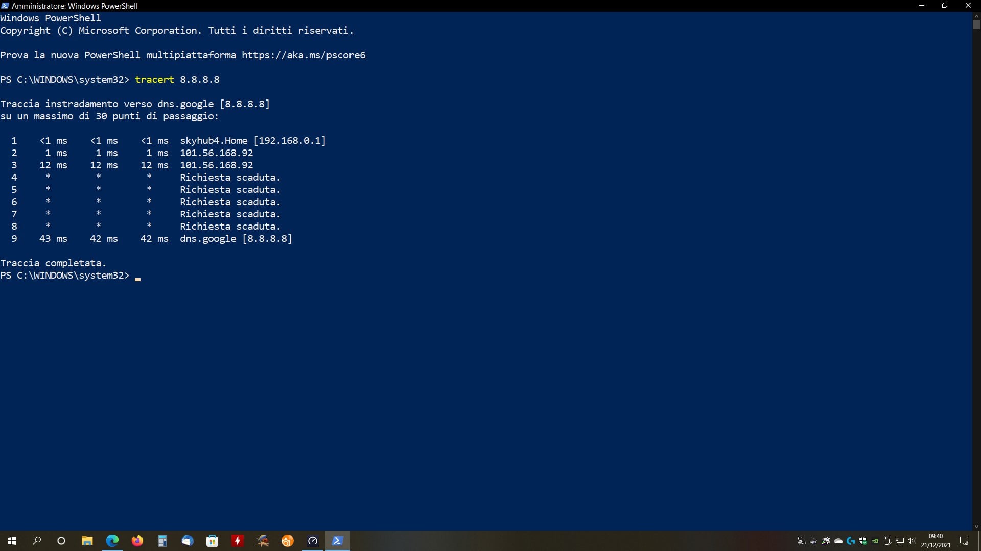Click the scrollbar down arrow
Image resolution: width=981 pixels, height=551 pixels.
pos(976,527)
